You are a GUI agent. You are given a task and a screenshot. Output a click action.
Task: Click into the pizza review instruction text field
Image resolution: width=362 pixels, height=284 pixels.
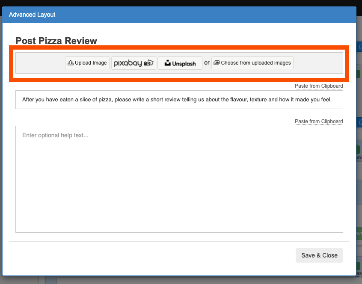[x=179, y=100]
